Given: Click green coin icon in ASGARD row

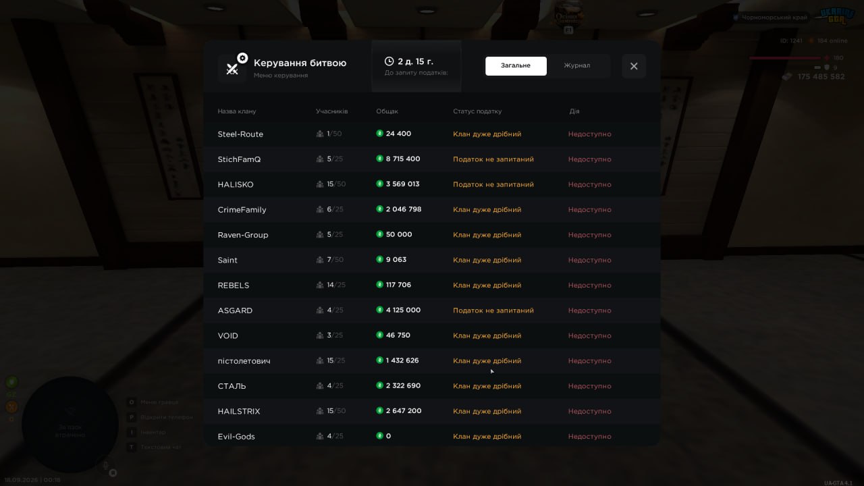Looking at the screenshot, I should pyautogui.click(x=379, y=310).
